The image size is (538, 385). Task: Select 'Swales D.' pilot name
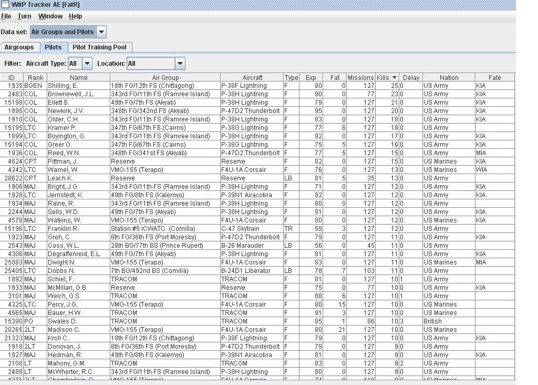click(79, 321)
